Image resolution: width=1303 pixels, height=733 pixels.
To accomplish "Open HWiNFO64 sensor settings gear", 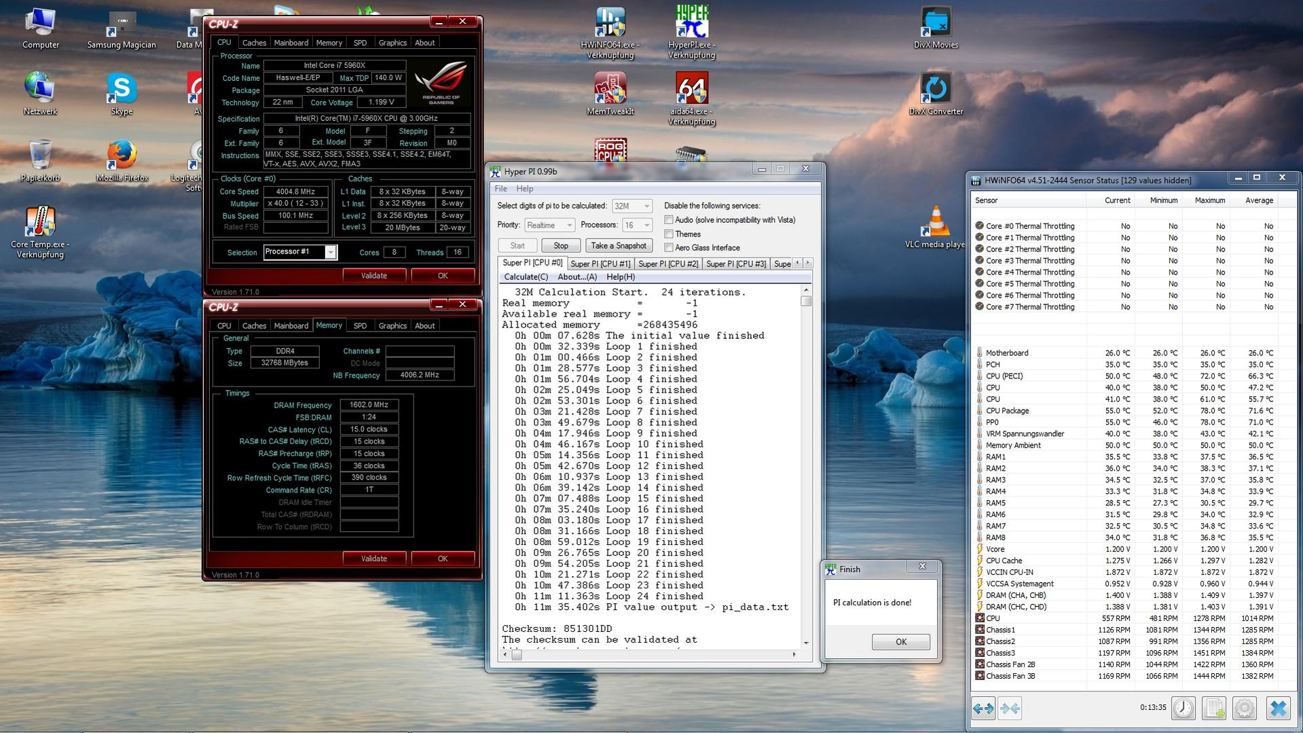I will [1245, 708].
